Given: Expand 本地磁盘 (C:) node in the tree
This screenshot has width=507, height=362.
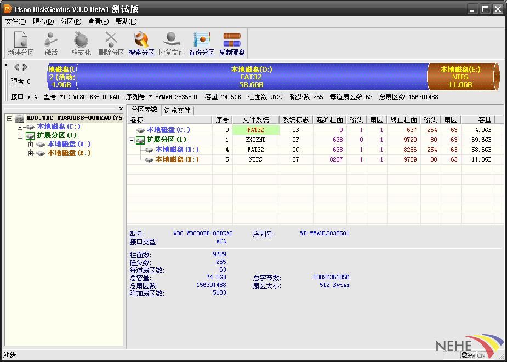Looking at the screenshot, I should [20, 127].
